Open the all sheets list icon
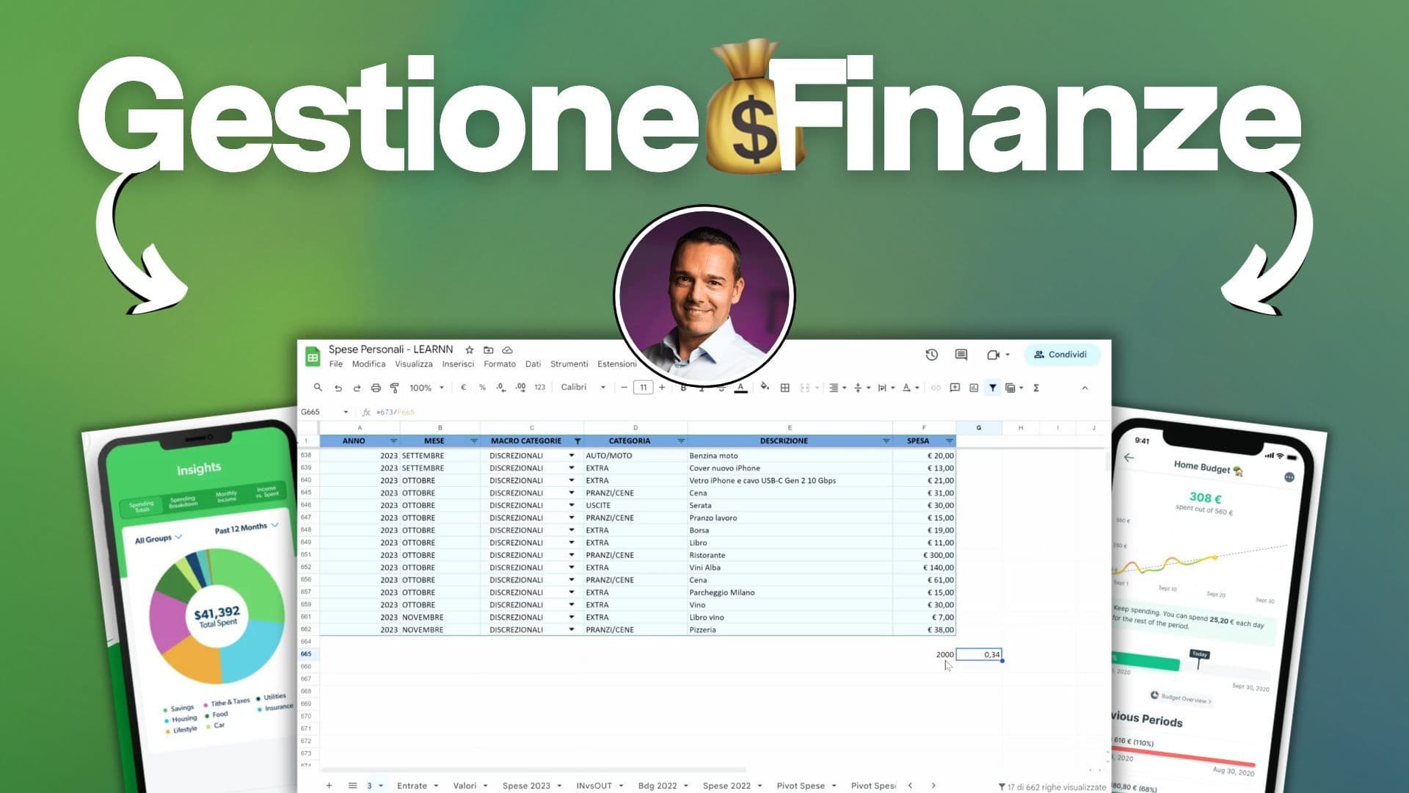This screenshot has height=793, width=1409. pos(352,786)
